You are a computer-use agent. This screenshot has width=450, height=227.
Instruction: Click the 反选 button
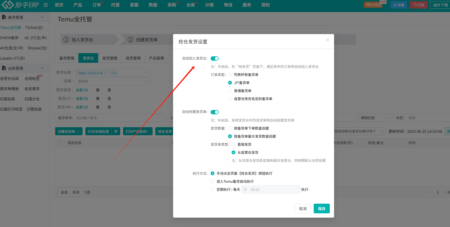pyautogui.click(x=76, y=192)
